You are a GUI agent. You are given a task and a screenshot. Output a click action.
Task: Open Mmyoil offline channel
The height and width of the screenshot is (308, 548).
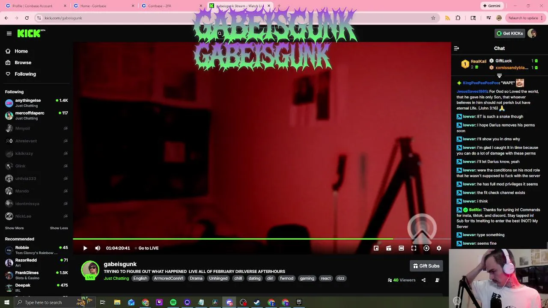click(x=36, y=128)
